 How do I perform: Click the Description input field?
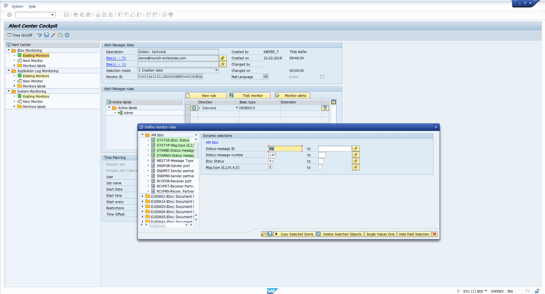178,52
